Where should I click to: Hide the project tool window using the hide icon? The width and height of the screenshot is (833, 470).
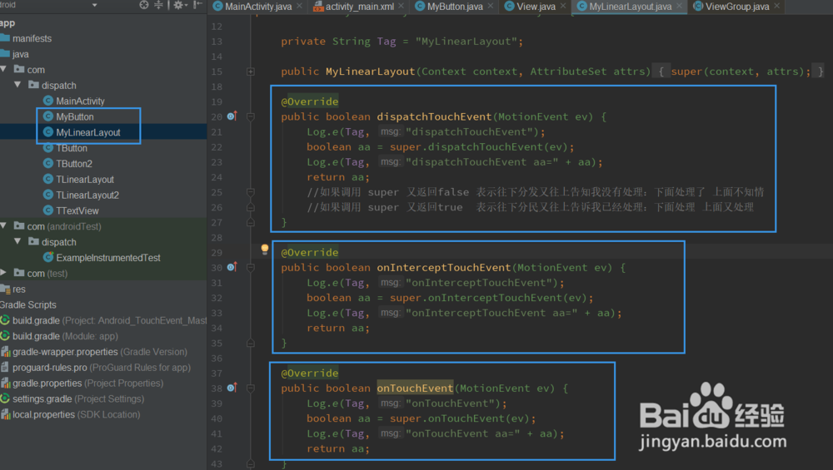tap(197, 5)
